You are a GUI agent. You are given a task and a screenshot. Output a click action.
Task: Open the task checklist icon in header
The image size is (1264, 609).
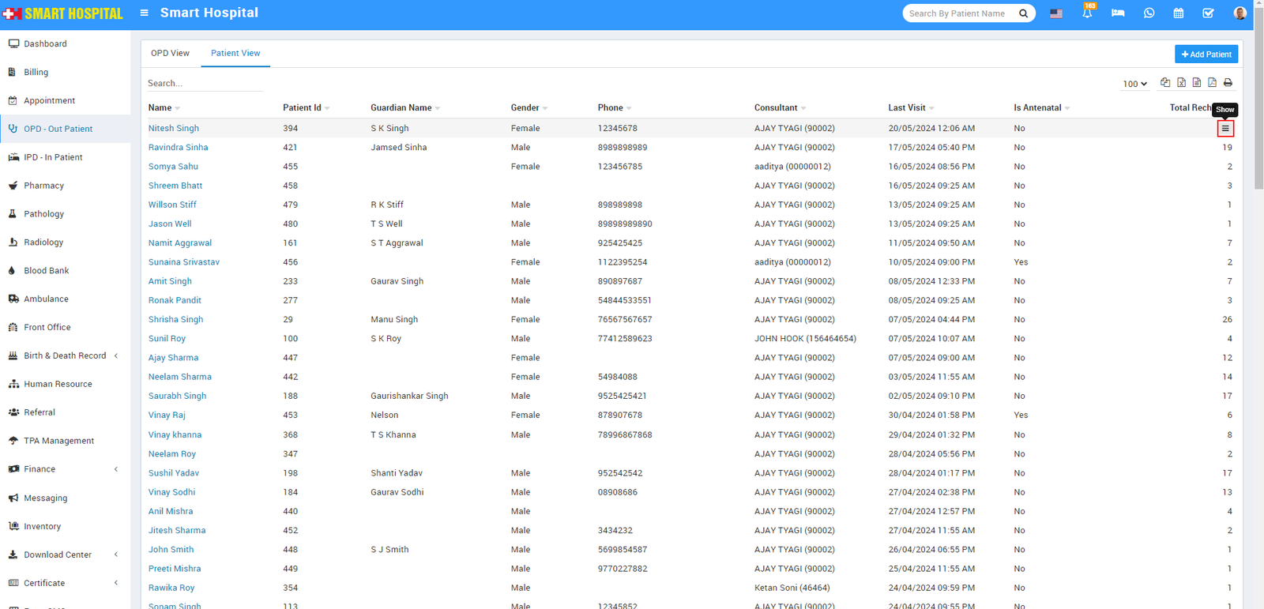pos(1208,13)
